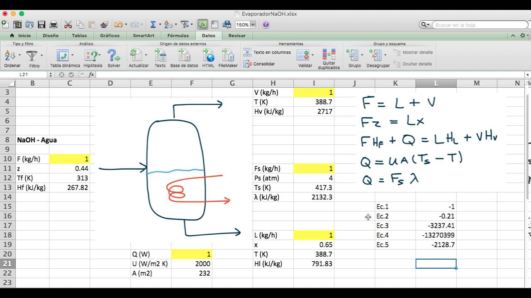Click the Grupo button
Screen dimensions: 531x298
[x=354, y=58]
